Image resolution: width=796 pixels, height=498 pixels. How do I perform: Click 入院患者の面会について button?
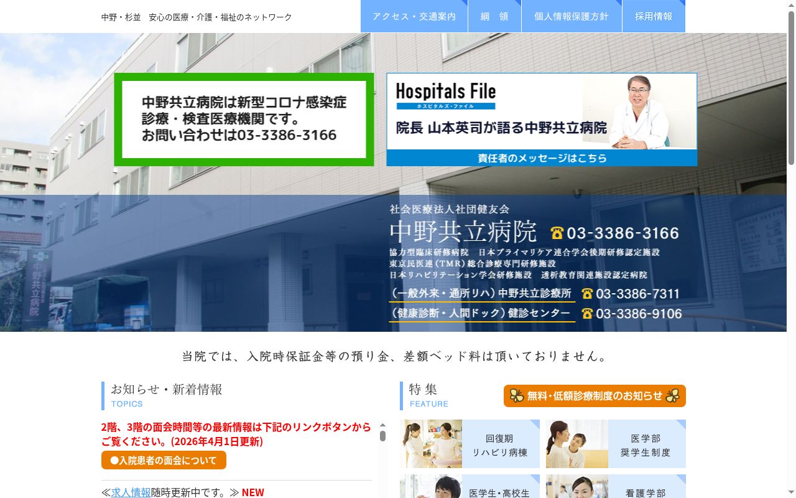pos(164,461)
